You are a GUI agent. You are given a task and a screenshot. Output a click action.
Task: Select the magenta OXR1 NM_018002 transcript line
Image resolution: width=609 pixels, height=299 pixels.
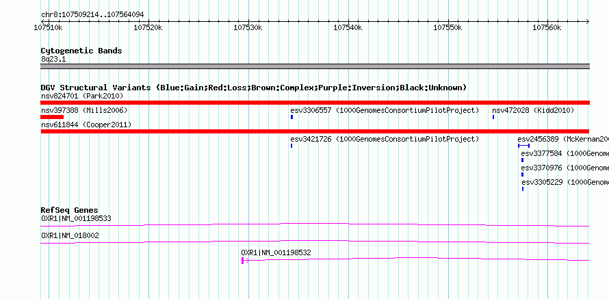coord(315,242)
